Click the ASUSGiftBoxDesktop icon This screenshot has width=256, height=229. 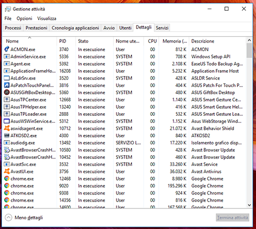(x=6, y=93)
